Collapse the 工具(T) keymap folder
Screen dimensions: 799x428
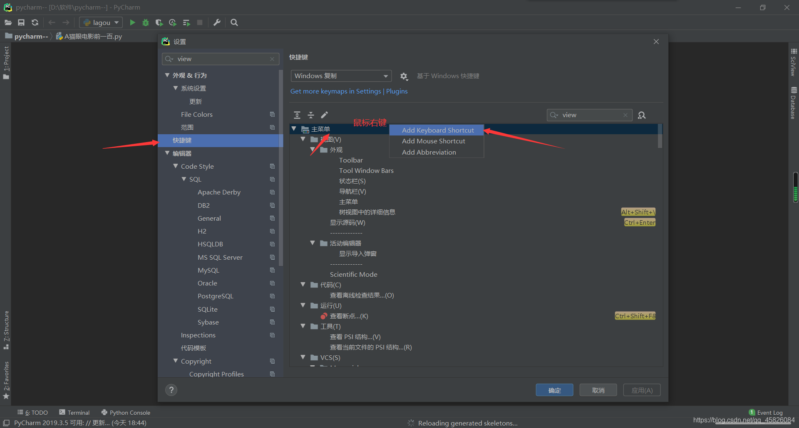pos(303,326)
